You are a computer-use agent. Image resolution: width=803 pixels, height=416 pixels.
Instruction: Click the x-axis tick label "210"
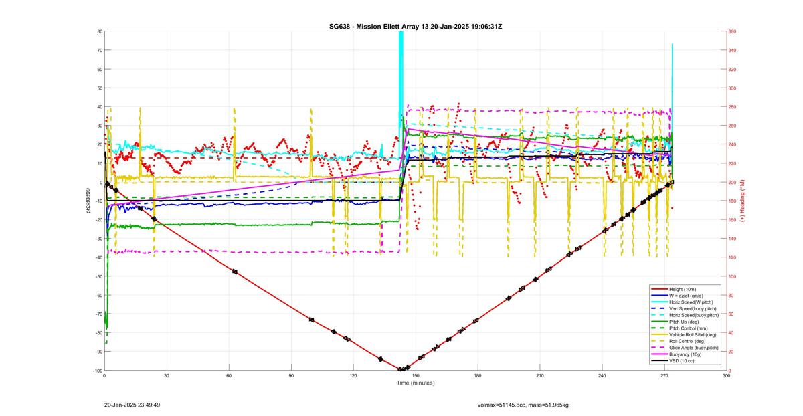pos(540,376)
